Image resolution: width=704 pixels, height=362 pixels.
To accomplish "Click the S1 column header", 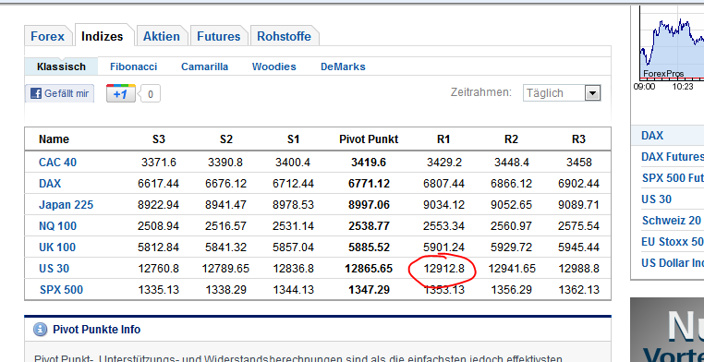I will (293, 139).
